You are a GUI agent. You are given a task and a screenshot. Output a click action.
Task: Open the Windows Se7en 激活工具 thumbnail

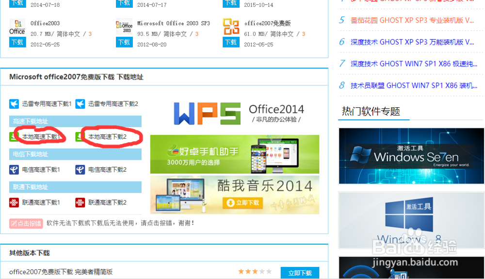pyautogui.click(x=411, y=156)
